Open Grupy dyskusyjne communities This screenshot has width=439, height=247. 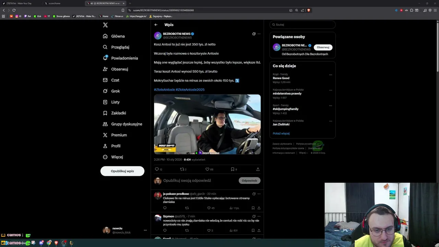(x=122, y=124)
